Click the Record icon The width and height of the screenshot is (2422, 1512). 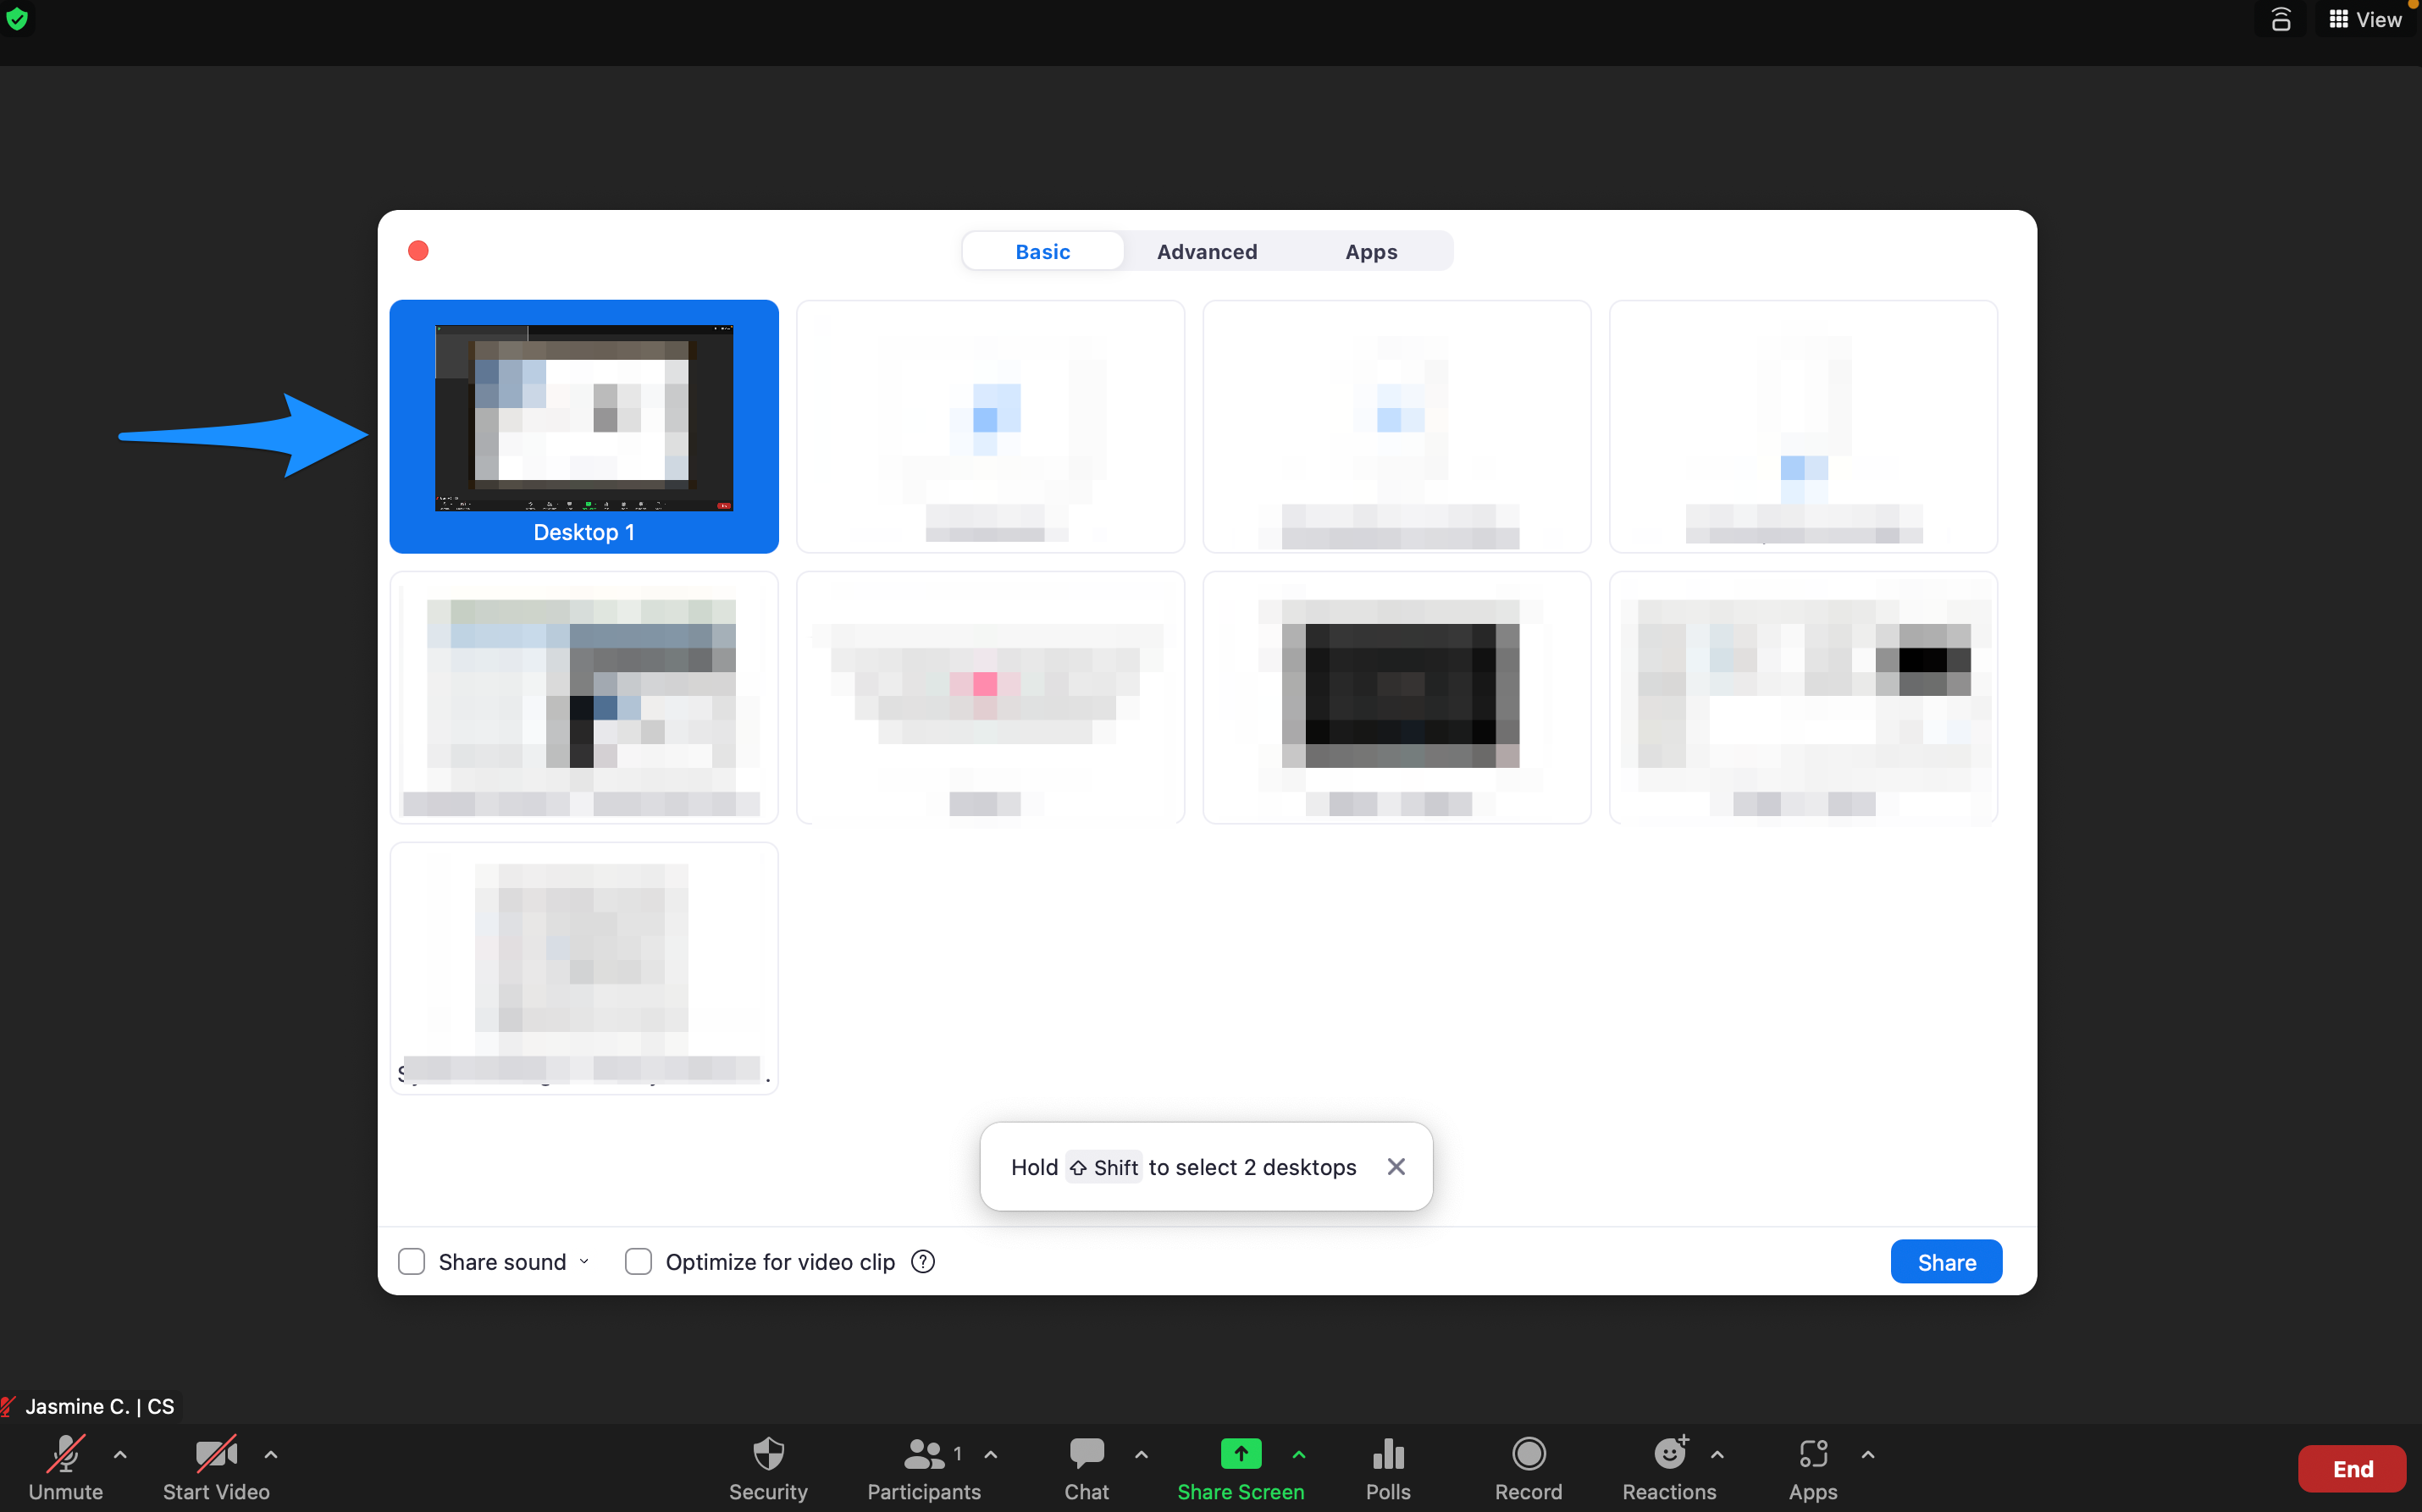[x=1528, y=1454]
